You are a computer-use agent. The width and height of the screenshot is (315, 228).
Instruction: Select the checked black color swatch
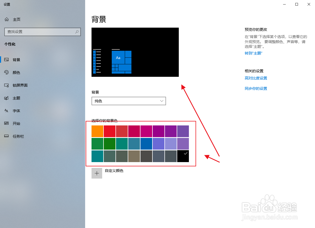pyautogui.click(x=183, y=156)
